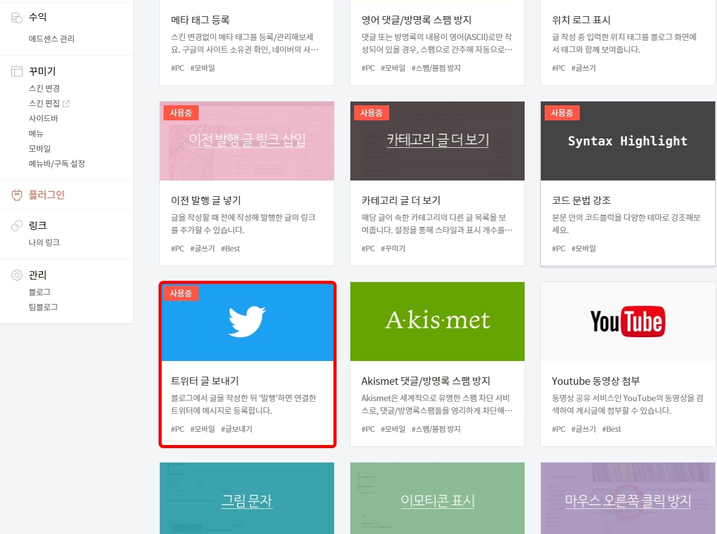
Task: Click the 트위터 글 보내기 description text
Action: pyautogui.click(x=243, y=404)
